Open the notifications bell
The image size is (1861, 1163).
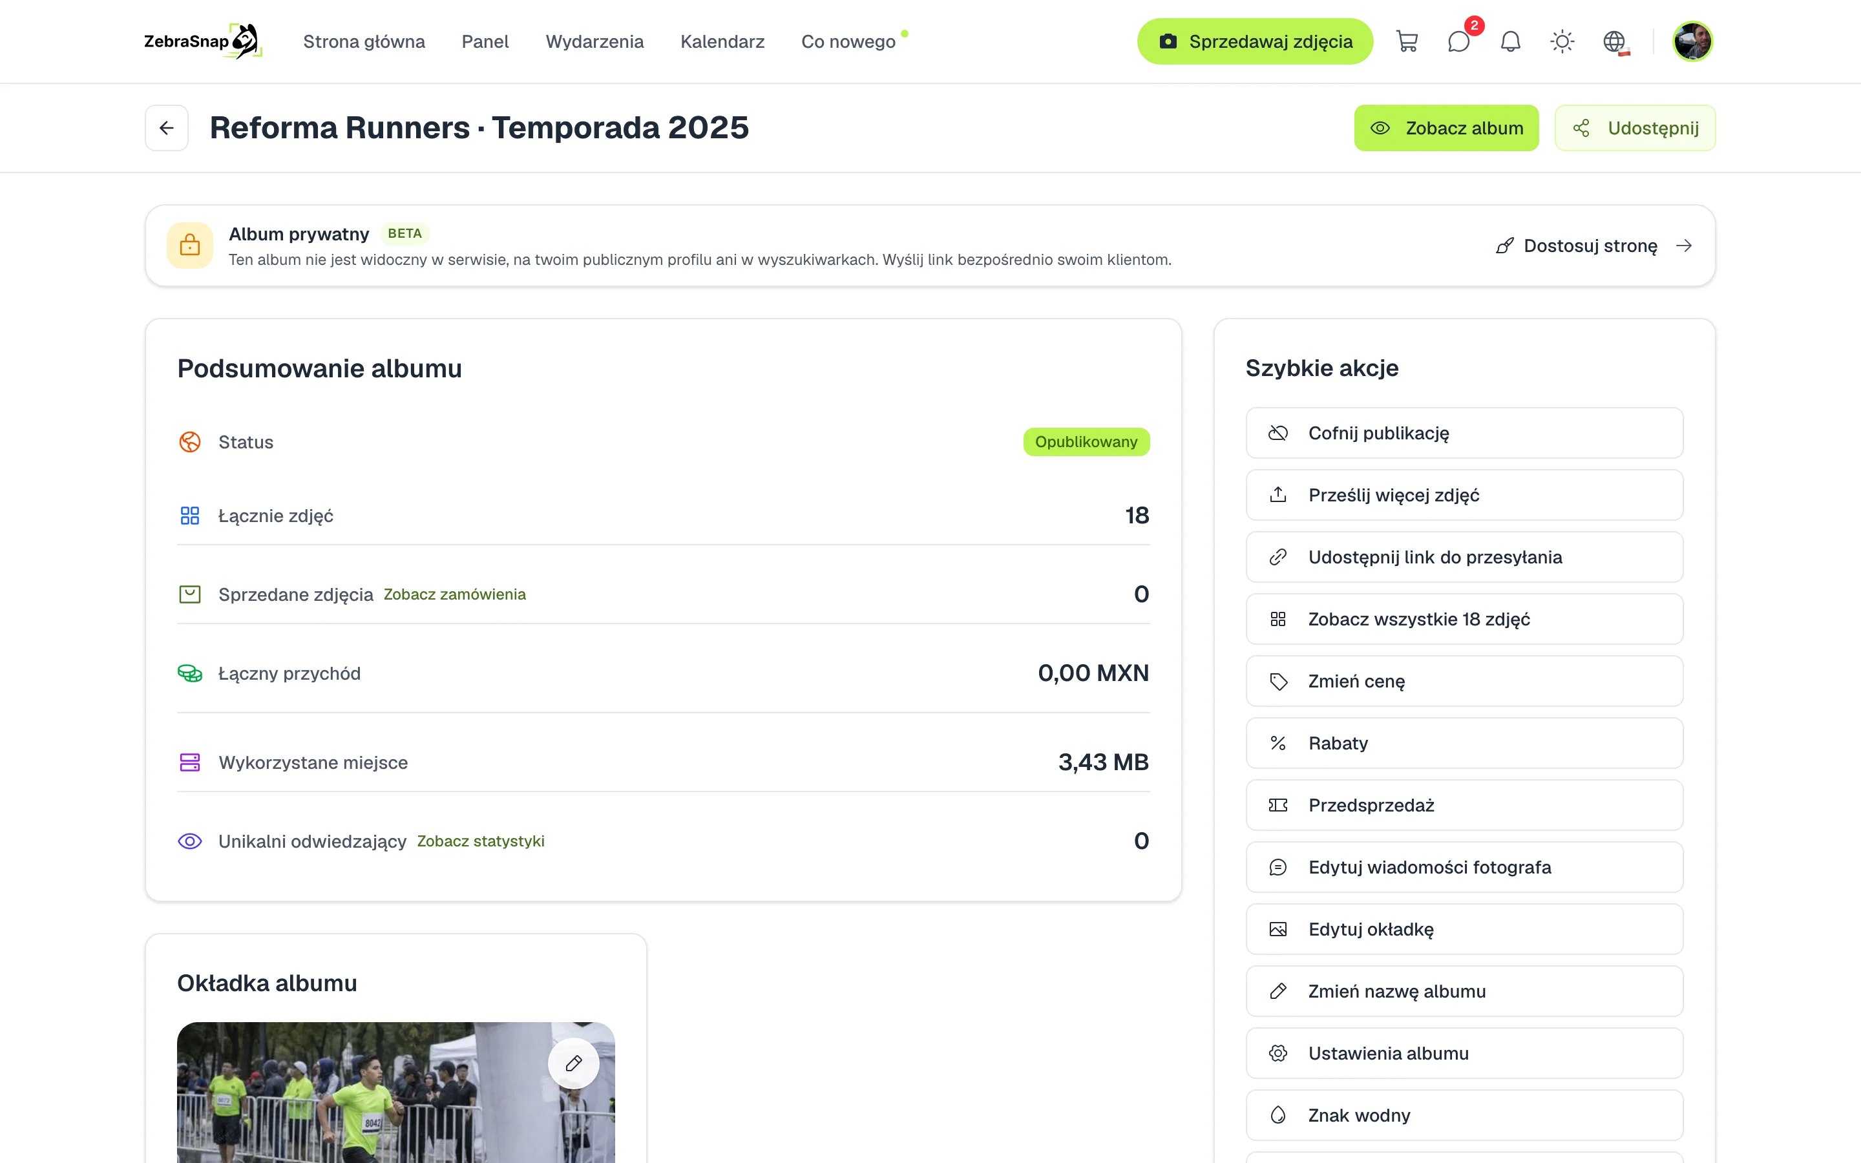click(x=1510, y=41)
